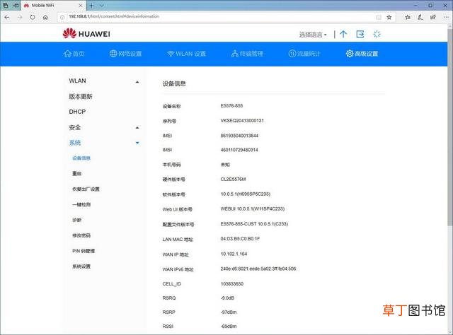The image size is (453, 335).
Task: Open DHCP in the sidebar
Action: click(x=77, y=112)
